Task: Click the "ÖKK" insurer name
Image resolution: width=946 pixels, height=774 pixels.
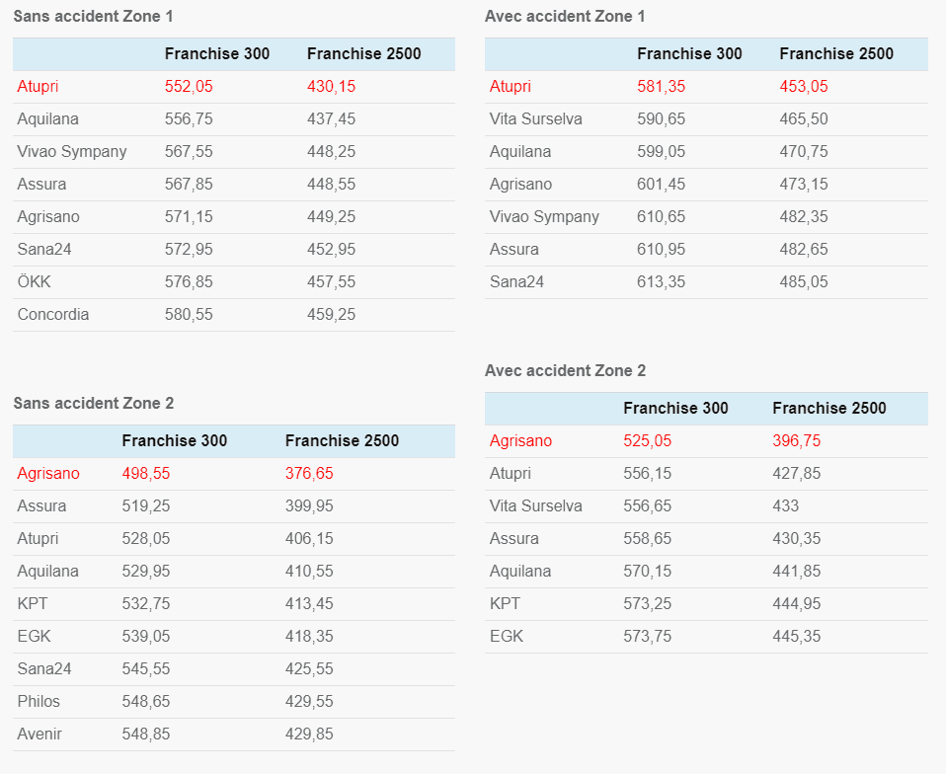Action: (34, 281)
